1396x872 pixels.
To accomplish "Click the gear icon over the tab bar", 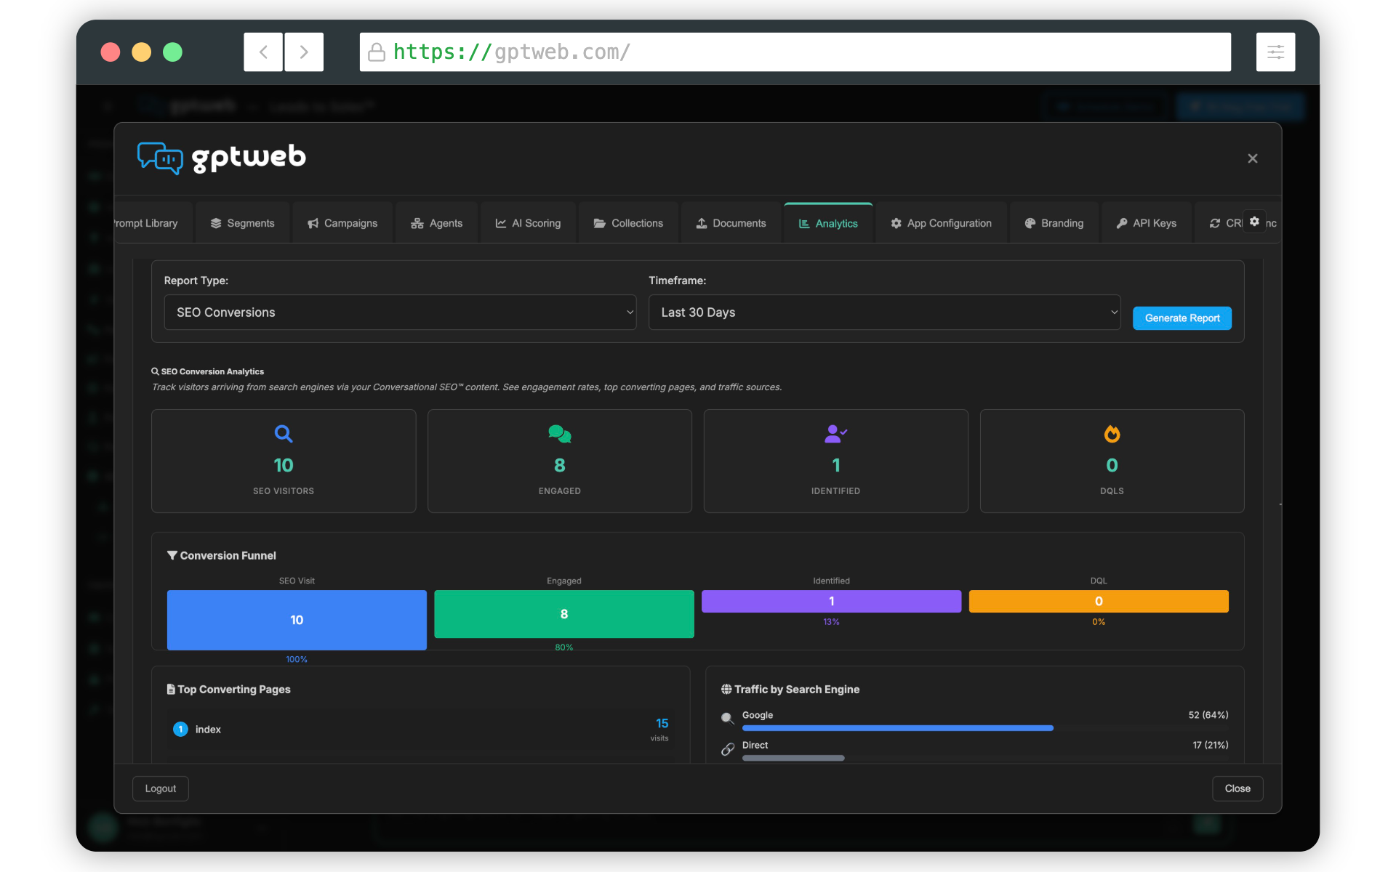I will 1254,221.
